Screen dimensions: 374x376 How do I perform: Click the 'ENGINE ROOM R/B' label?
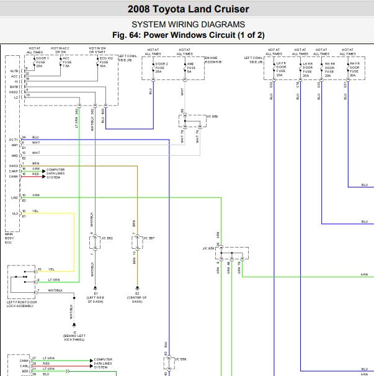(213, 60)
